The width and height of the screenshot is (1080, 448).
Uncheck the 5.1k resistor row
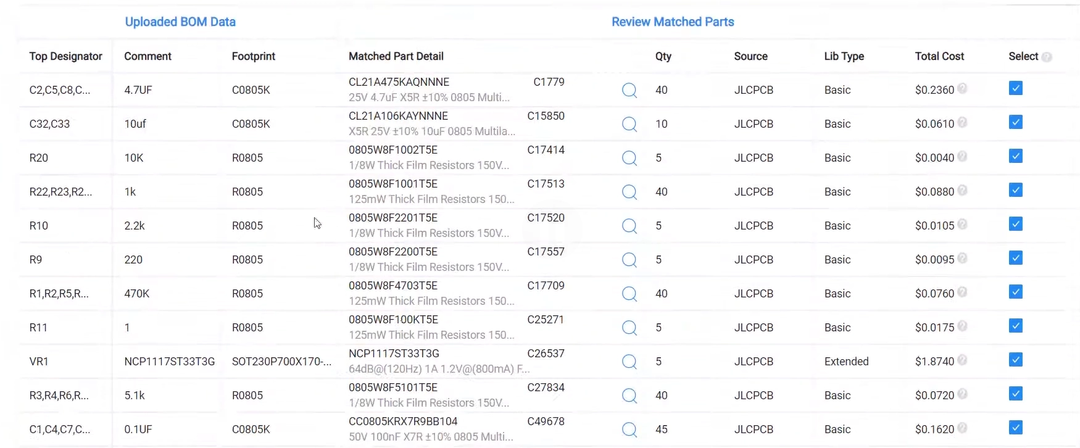(1016, 394)
